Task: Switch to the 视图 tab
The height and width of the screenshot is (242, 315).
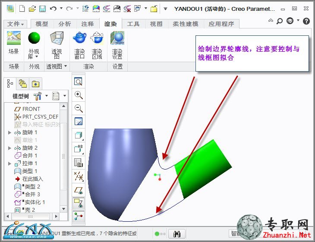Action: (156, 24)
